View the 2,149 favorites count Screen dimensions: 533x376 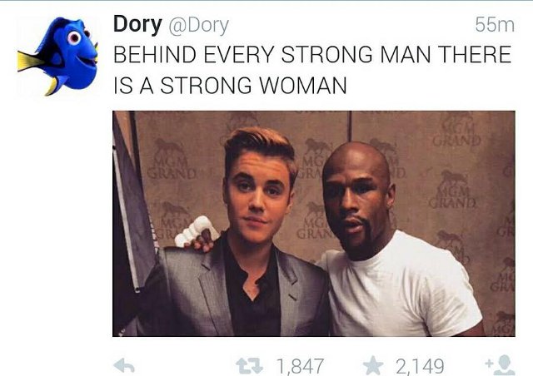click(x=420, y=366)
